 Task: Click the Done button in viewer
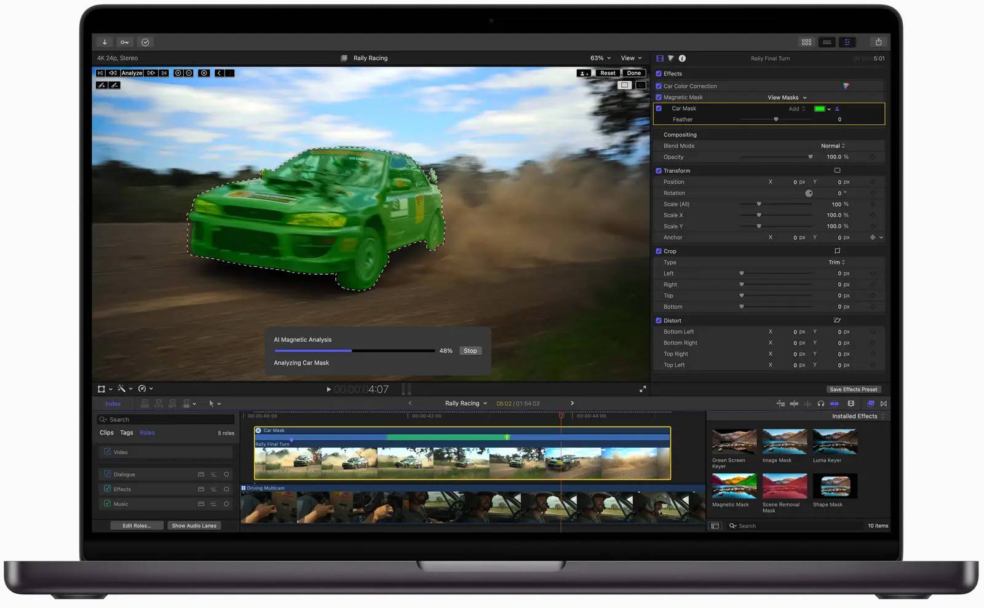coord(634,73)
